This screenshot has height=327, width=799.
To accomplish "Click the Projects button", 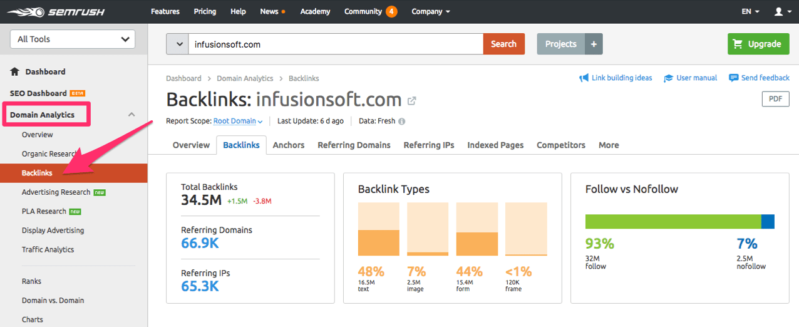I will click(x=561, y=44).
